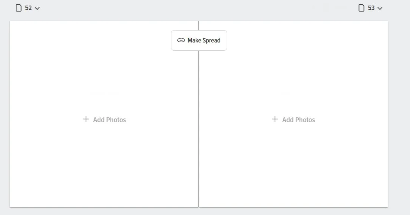This screenshot has height=215, width=410.
Task: Expand the page 52 options chevron
Action: click(x=37, y=8)
